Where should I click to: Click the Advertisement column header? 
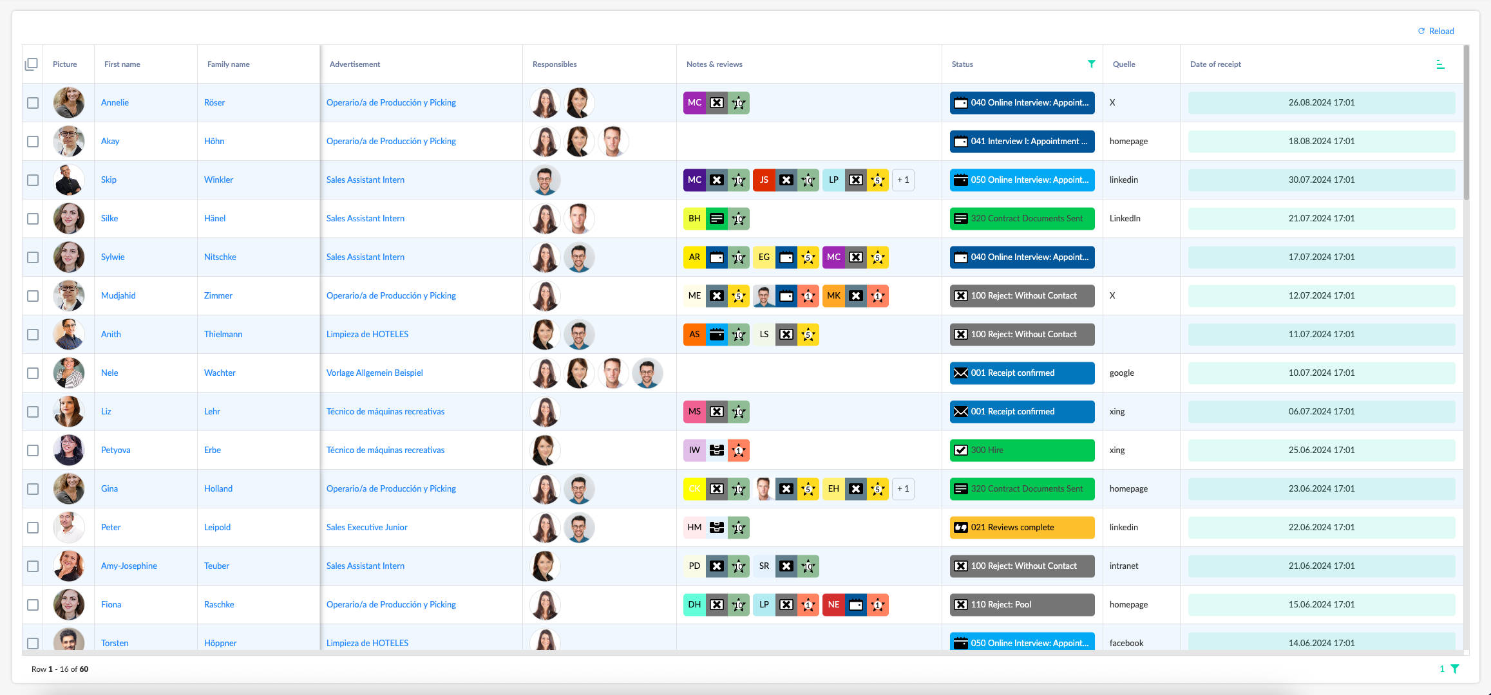pyautogui.click(x=354, y=64)
